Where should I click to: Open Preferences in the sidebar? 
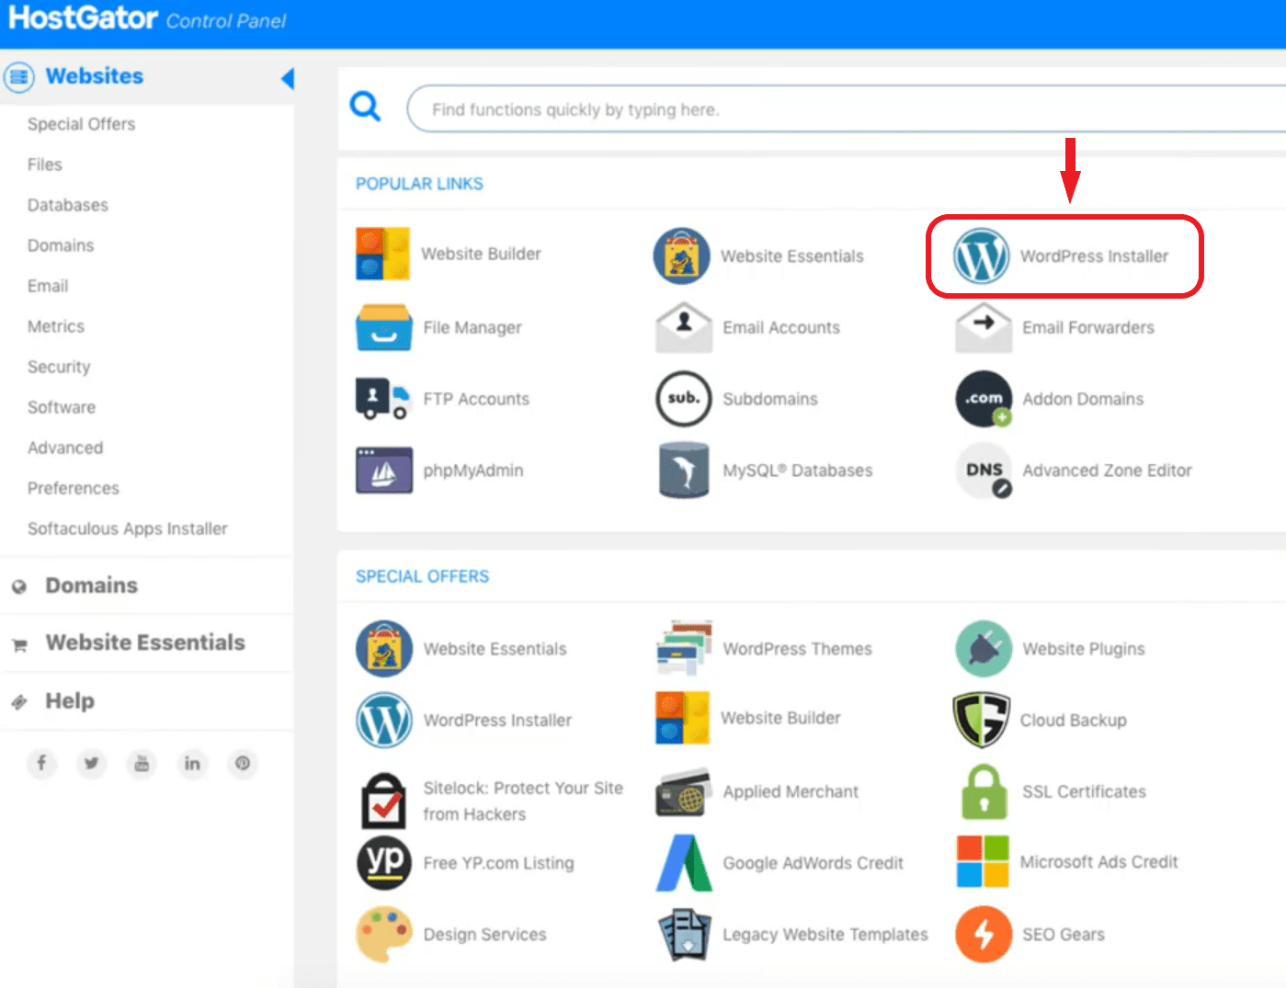click(74, 488)
